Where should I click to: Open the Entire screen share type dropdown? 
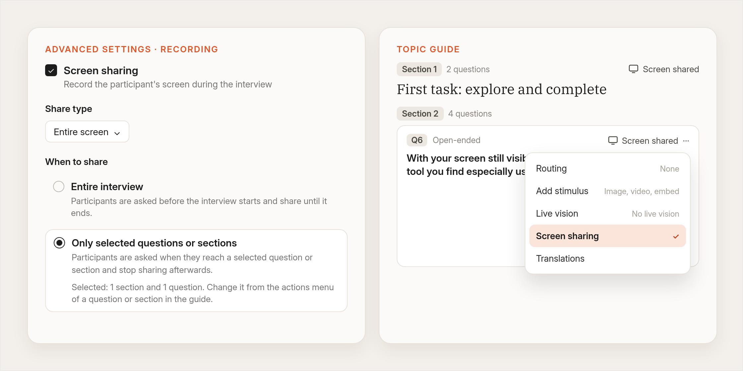tap(87, 132)
